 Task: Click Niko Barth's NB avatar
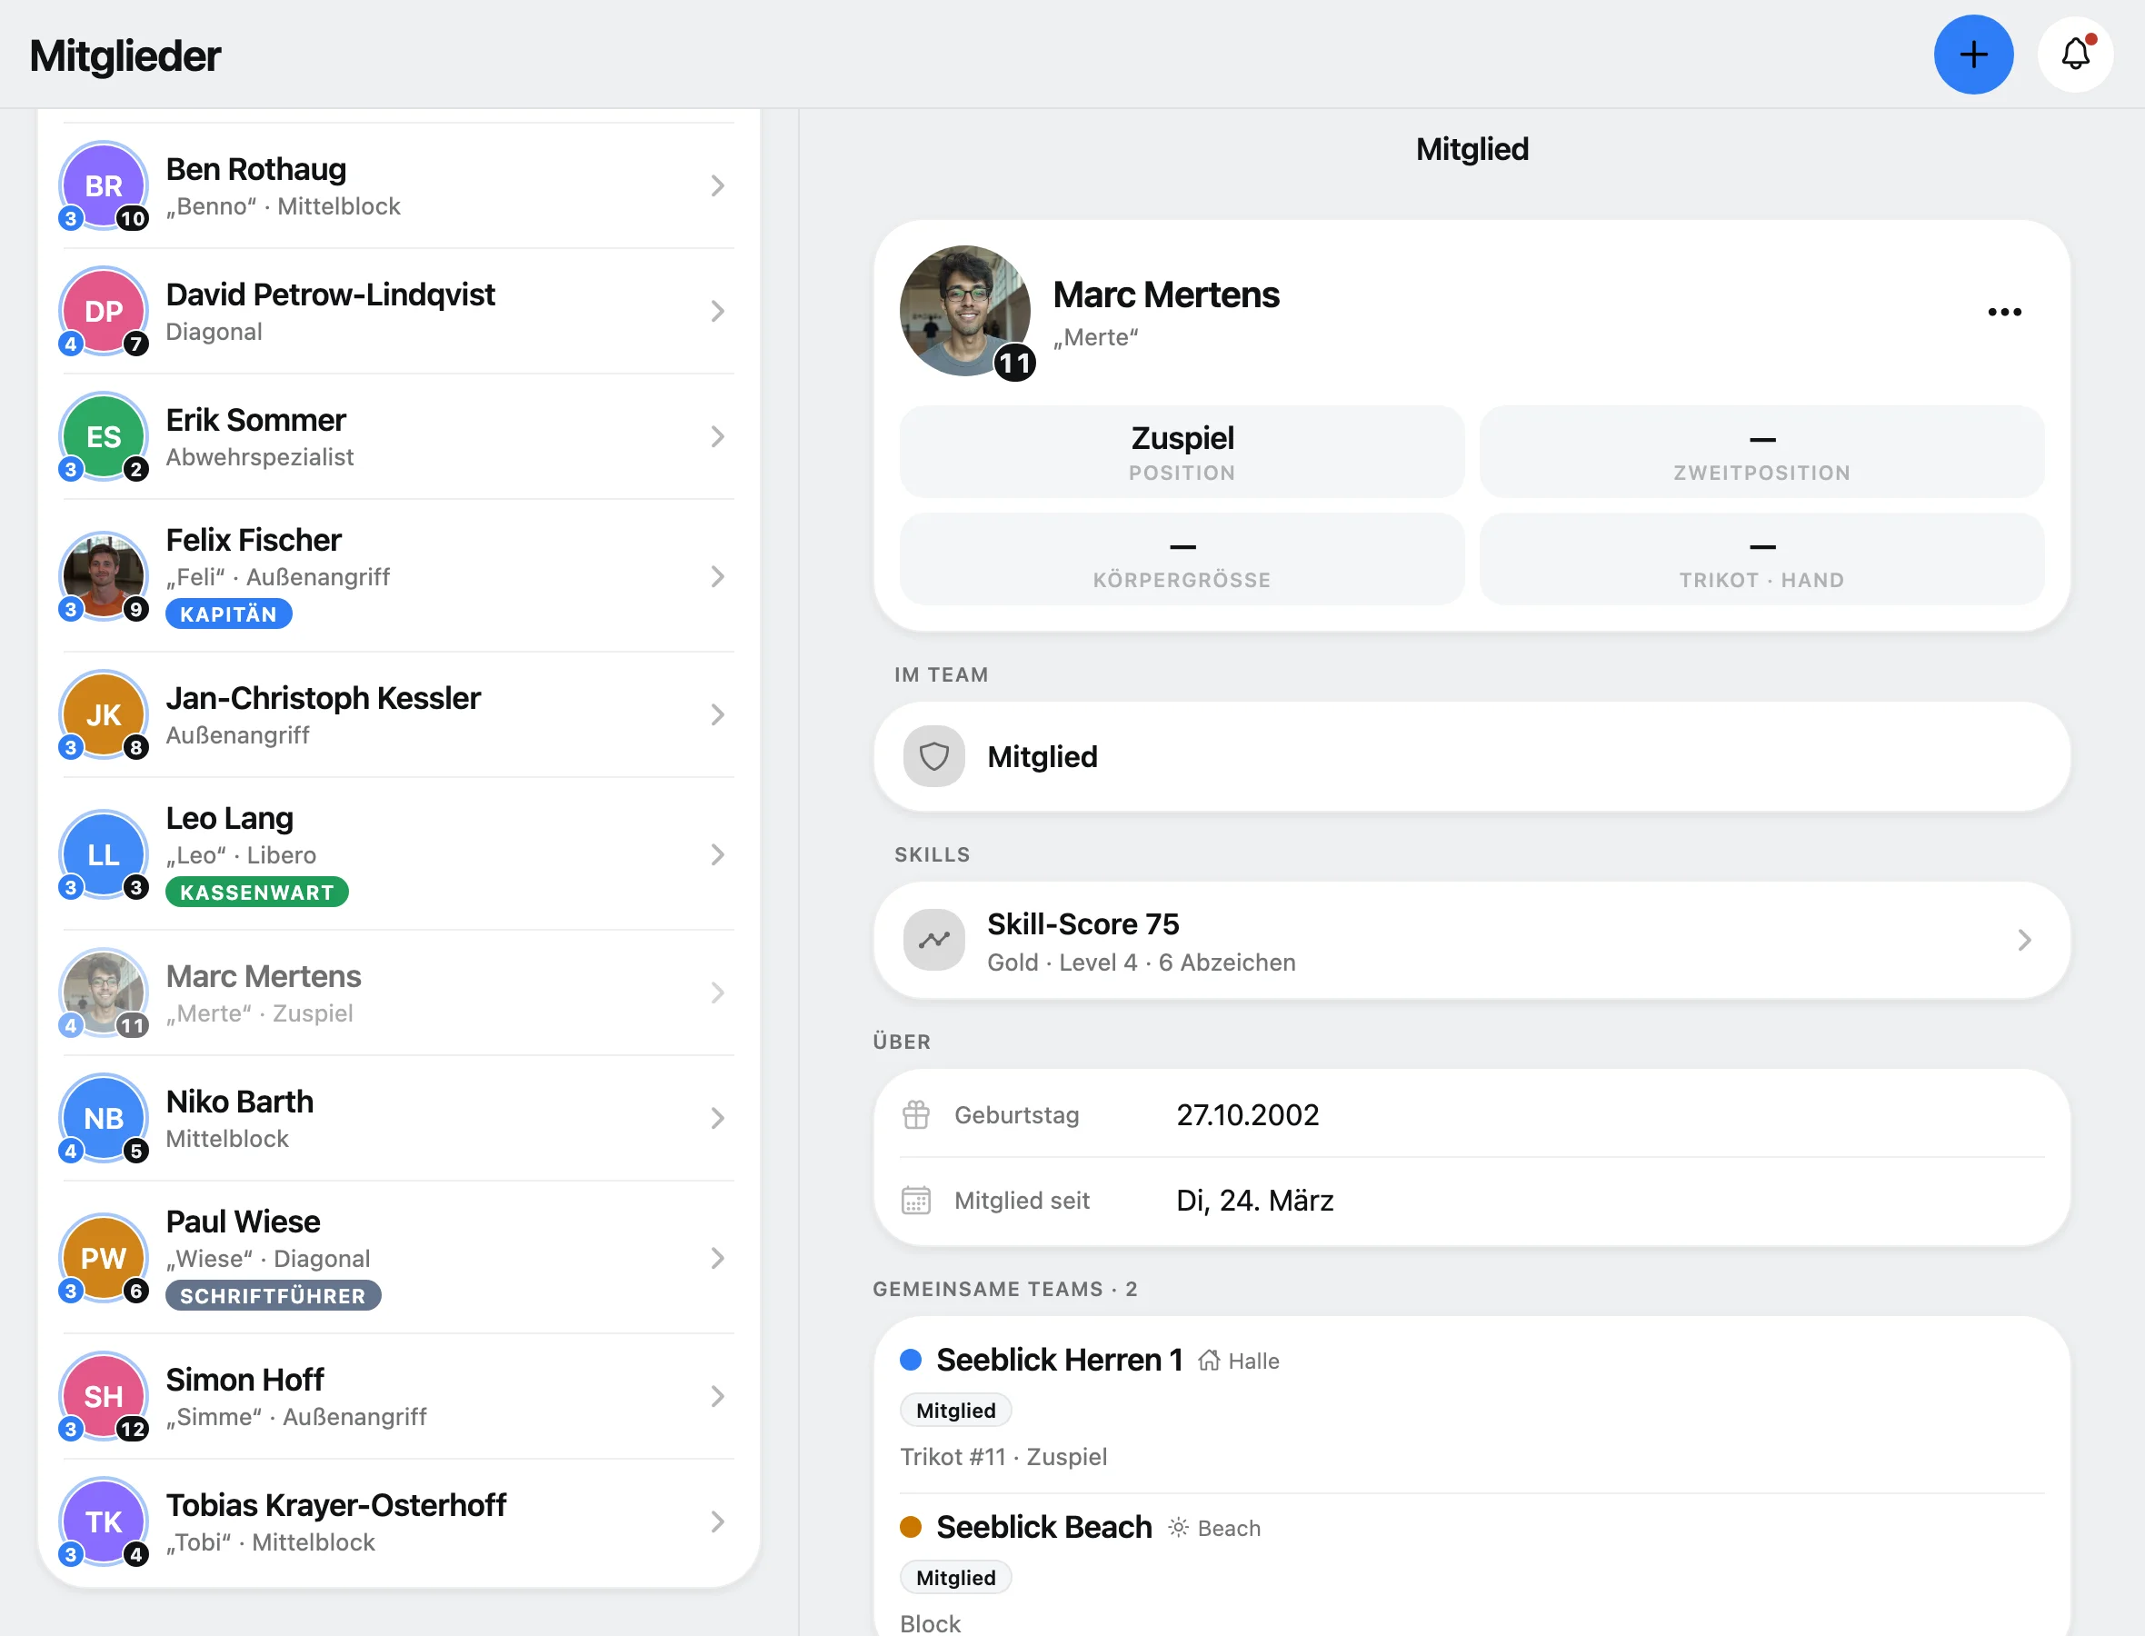pyautogui.click(x=104, y=1118)
